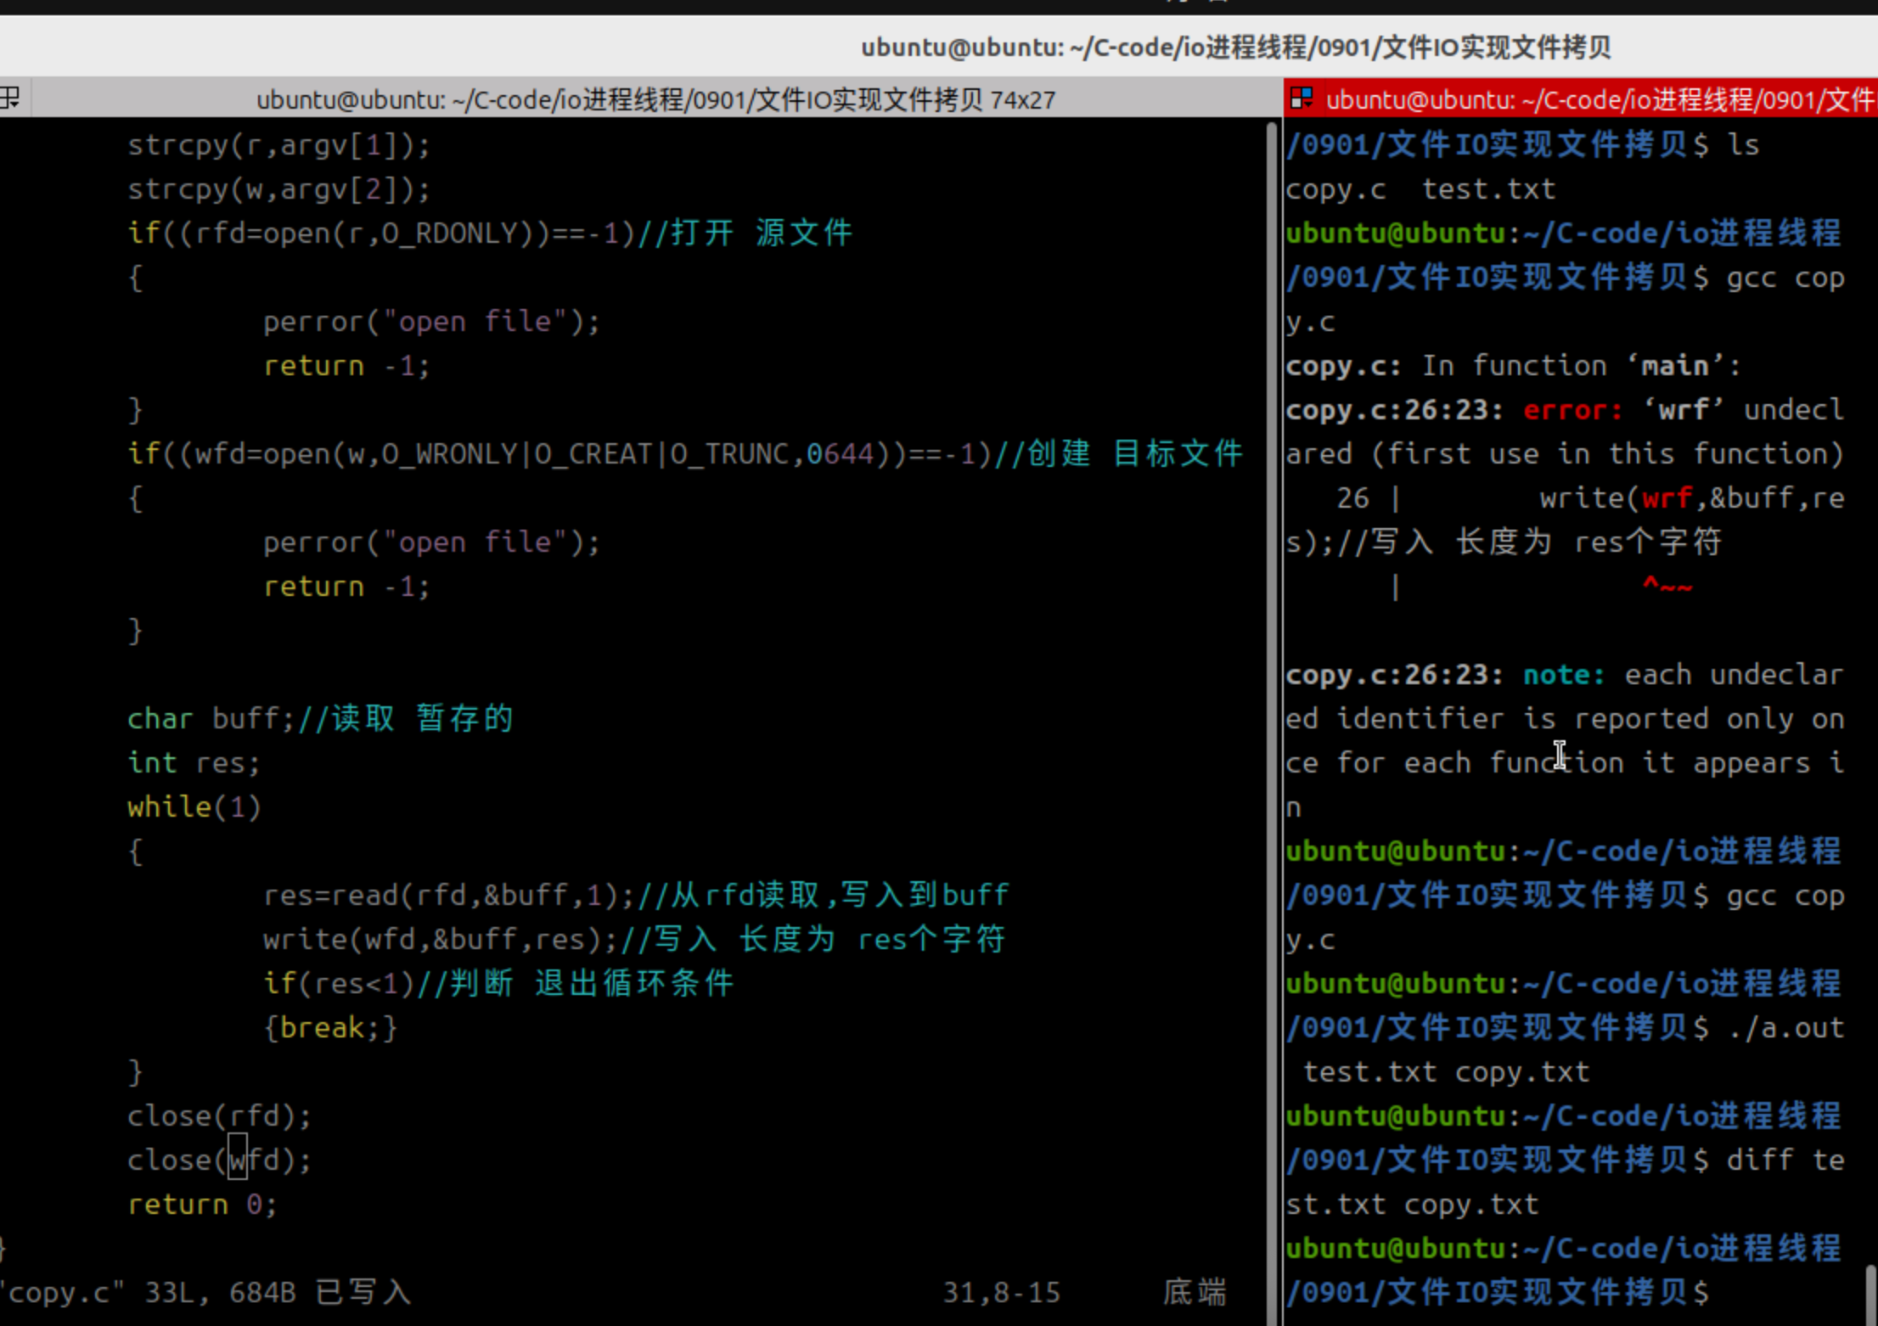Click line 'strcpy(r,argv[1]);'
The image size is (1878, 1326).
coord(279,145)
